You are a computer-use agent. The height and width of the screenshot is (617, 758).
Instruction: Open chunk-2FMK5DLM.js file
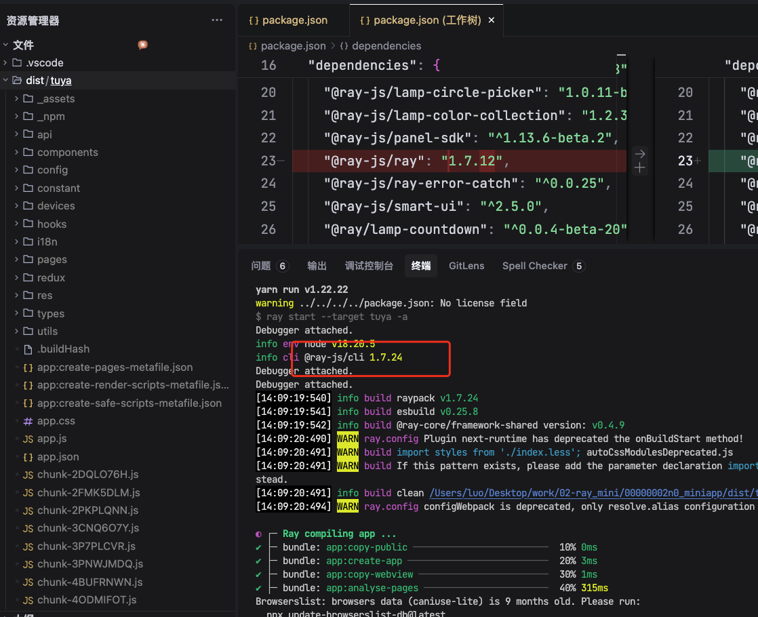pyautogui.click(x=88, y=493)
